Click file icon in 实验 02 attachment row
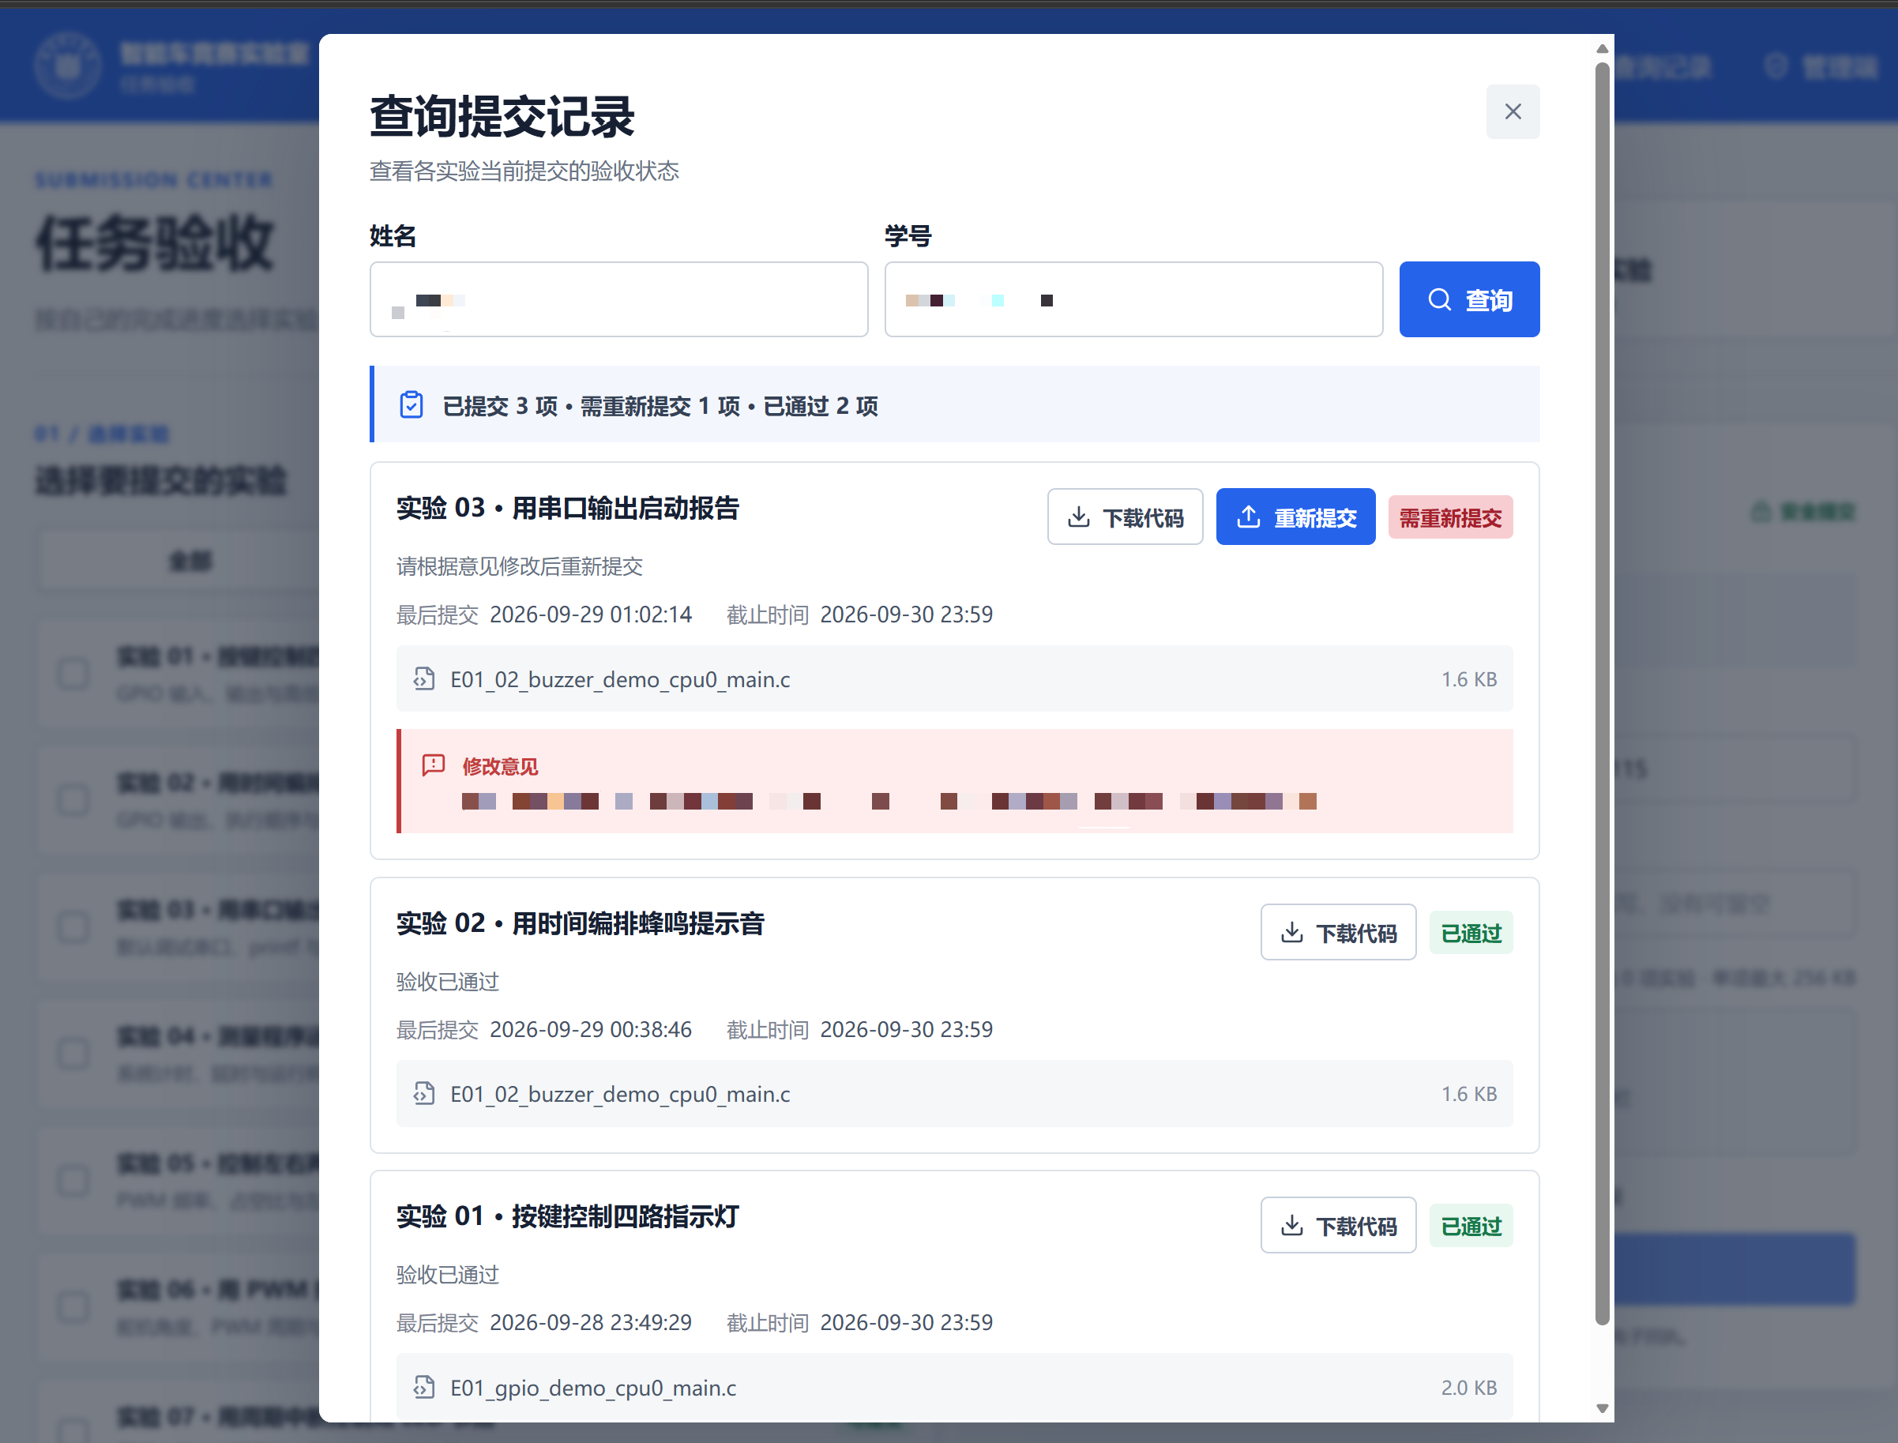This screenshot has width=1898, height=1443. click(423, 1093)
